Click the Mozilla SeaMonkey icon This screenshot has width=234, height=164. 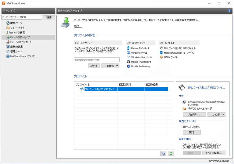tap(129, 66)
